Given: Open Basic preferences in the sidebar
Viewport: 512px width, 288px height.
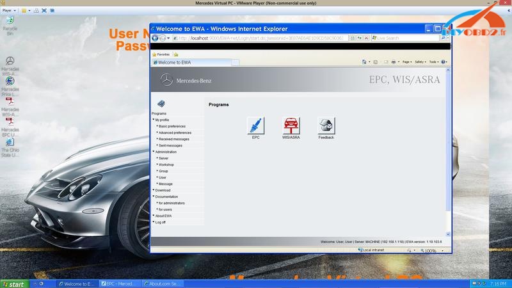Looking at the screenshot, I should 172,126.
